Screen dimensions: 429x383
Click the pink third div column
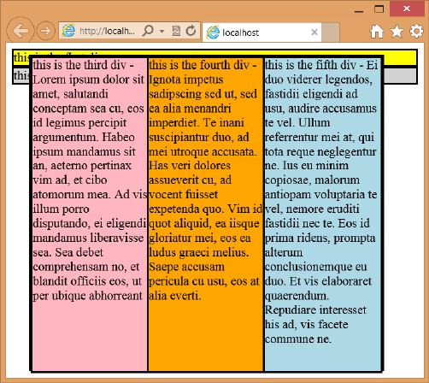[x=90, y=215]
